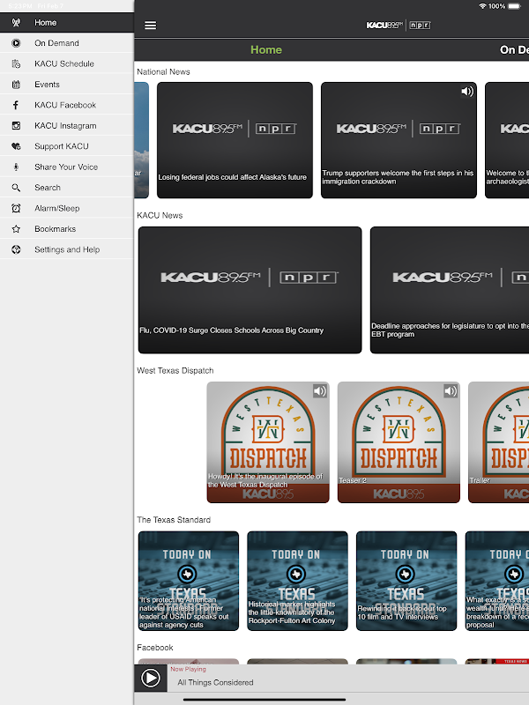This screenshot has height=705, width=529.
Task: Tap speaker icon on inaugural episode card
Action: [x=320, y=391]
